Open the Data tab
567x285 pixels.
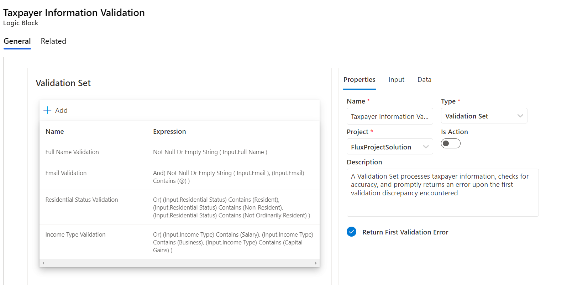[424, 80]
